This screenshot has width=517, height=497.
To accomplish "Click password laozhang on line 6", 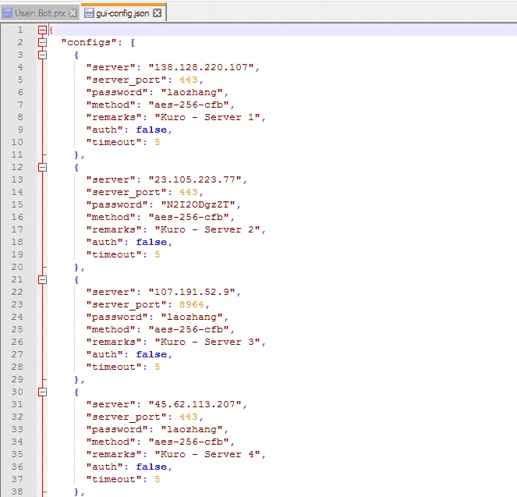I will coord(192,92).
